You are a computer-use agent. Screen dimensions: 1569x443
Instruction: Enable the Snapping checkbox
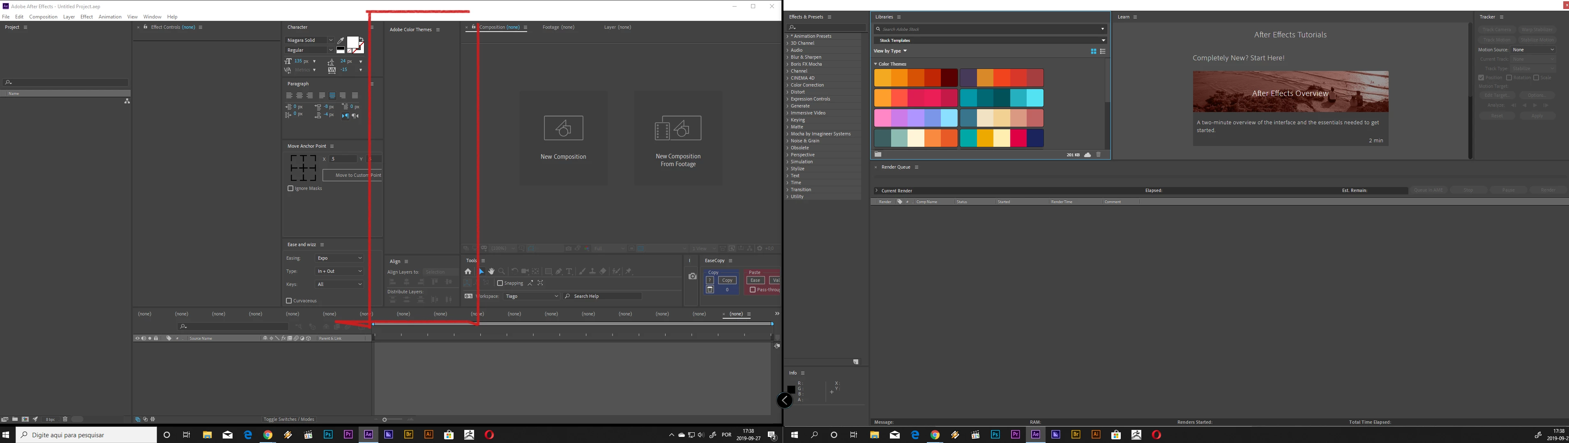tap(500, 283)
